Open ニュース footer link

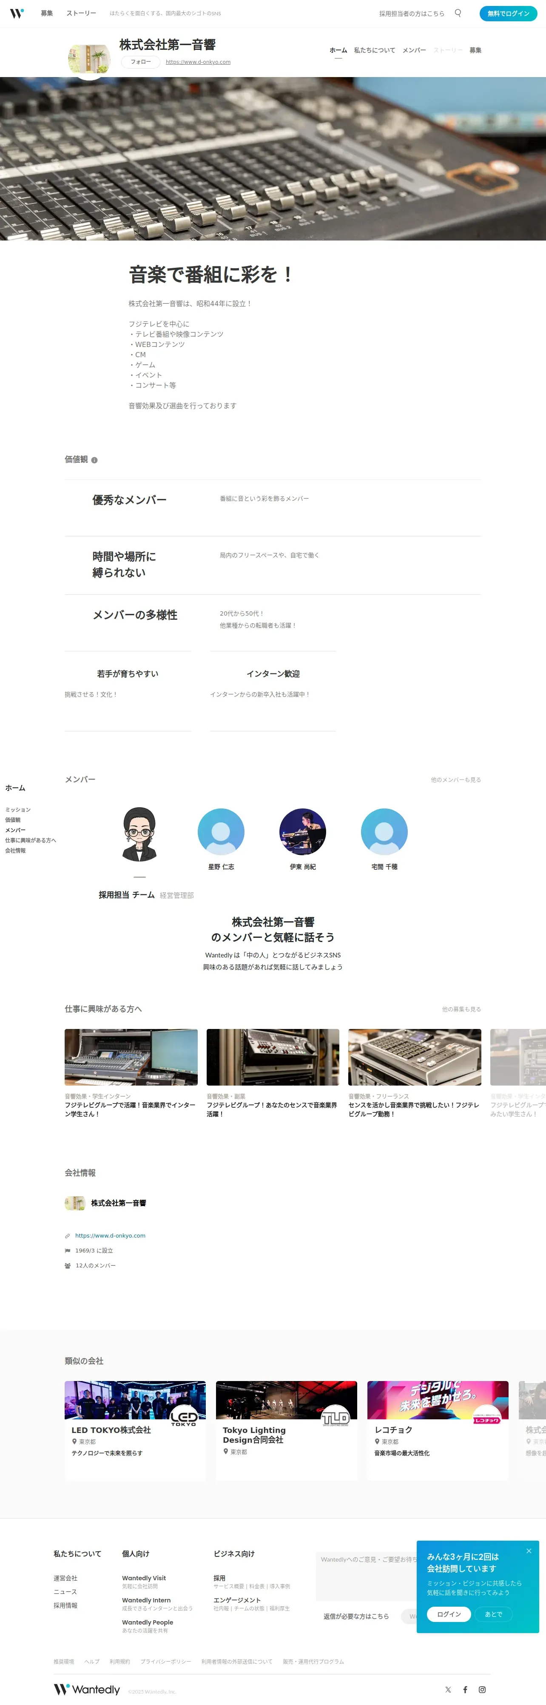click(x=65, y=1592)
